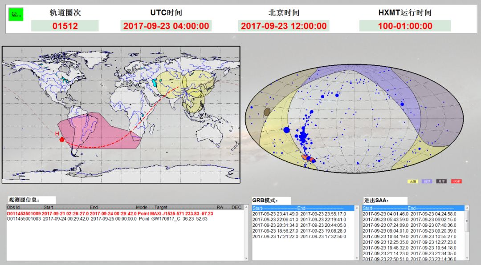Image resolution: width=481 pixels, height=265 pixels.
Task: Click the dark 月球 legend swatch
Action: [442, 181]
